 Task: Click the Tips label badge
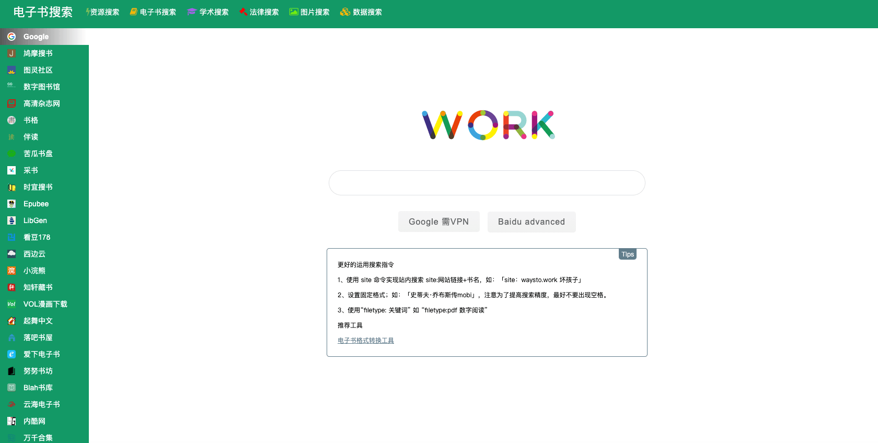[x=628, y=254]
